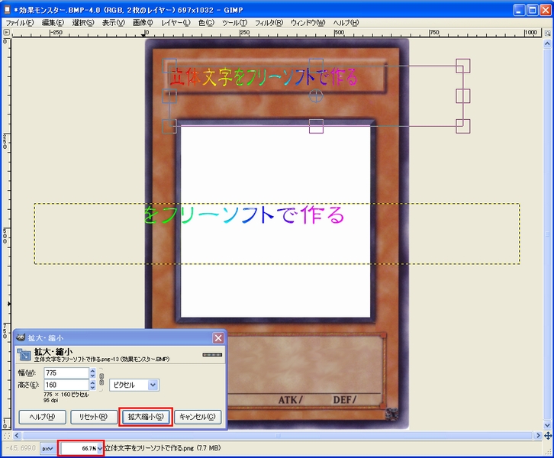Click the scale tool icon in dialog header
Viewport: 554px width, 458px height.
[24, 355]
